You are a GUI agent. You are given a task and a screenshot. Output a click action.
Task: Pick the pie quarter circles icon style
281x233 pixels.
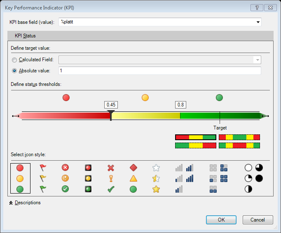[253, 178]
